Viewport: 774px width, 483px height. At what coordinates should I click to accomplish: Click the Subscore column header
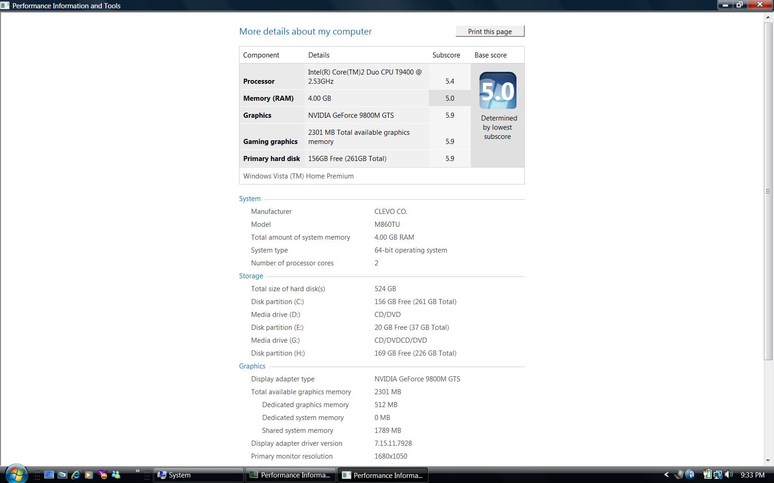click(446, 55)
